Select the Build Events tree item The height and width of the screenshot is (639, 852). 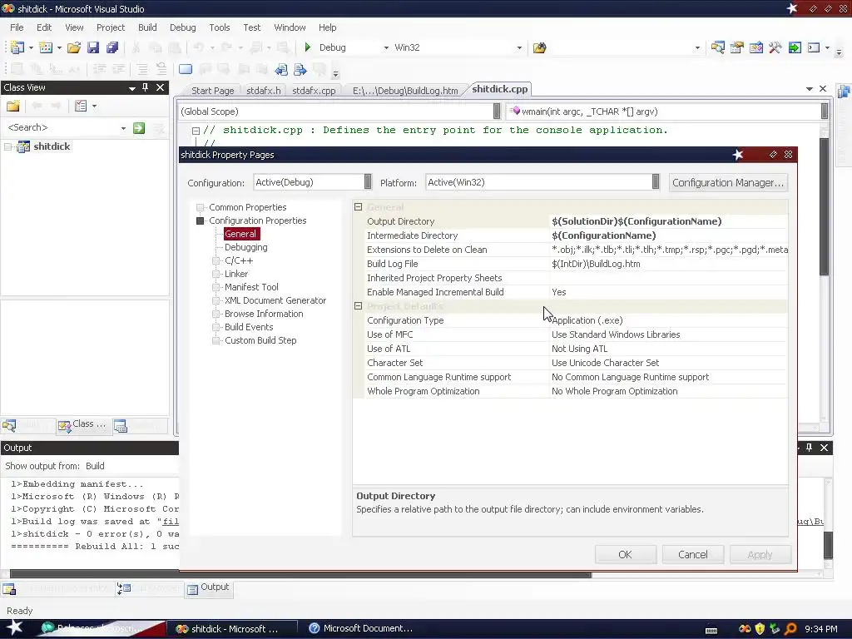pyautogui.click(x=249, y=327)
